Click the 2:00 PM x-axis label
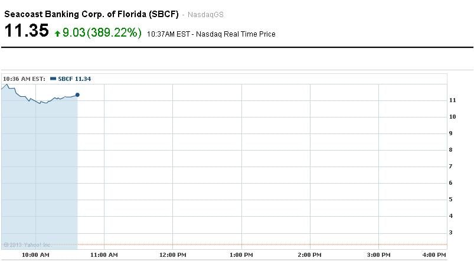Image resolution: width=474 pixels, height=261 pixels. (x=309, y=255)
